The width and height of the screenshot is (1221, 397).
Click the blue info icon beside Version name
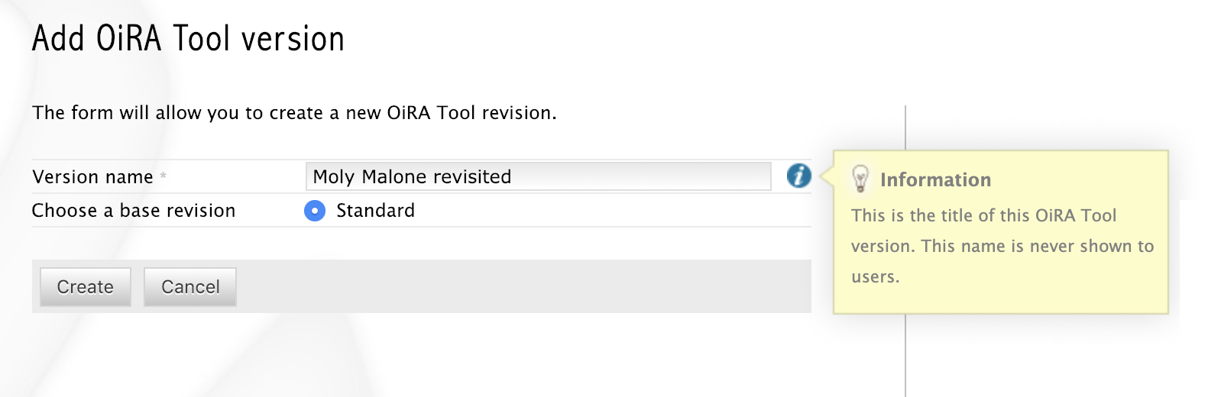tap(798, 176)
